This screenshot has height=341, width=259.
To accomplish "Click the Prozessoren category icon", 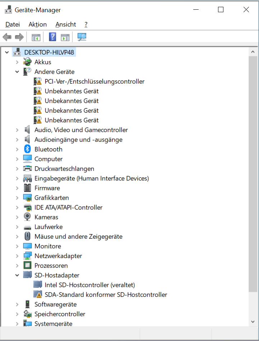I will click(x=27, y=266).
